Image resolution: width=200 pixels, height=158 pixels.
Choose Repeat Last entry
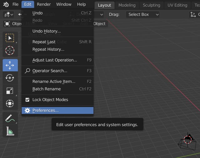(57, 42)
